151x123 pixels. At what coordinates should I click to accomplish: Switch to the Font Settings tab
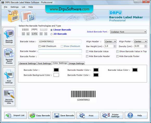44,63
